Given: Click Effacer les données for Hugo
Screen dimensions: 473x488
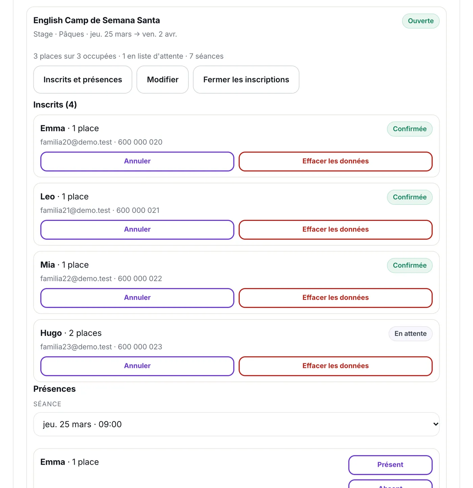Looking at the screenshot, I should tap(335, 366).
